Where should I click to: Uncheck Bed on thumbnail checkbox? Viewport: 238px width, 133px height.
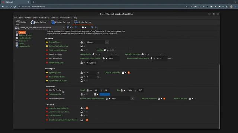click(164, 99)
